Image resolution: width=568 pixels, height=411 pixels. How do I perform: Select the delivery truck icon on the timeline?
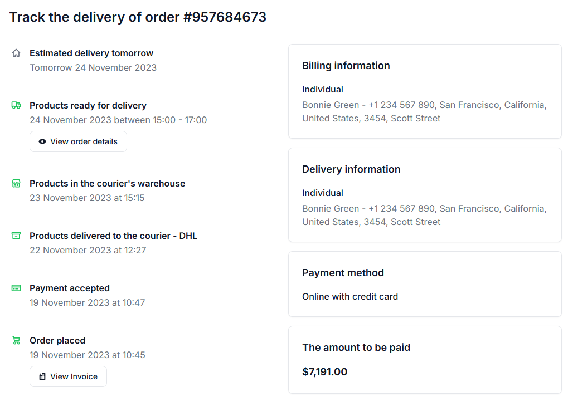[x=16, y=105]
